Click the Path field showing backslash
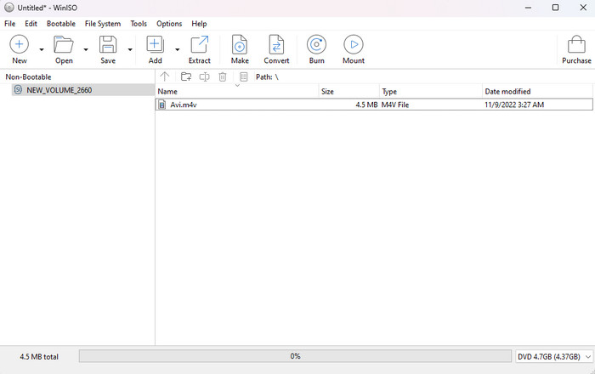595x374 pixels. coord(267,77)
